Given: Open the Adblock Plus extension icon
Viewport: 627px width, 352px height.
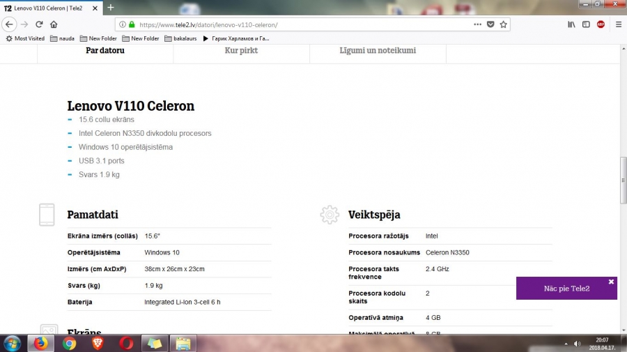Looking at the screenshot, I should [601, 24].
